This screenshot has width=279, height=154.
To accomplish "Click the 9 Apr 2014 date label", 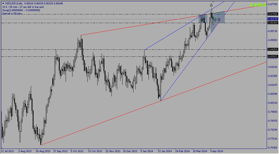I will [x=216, y=151].
